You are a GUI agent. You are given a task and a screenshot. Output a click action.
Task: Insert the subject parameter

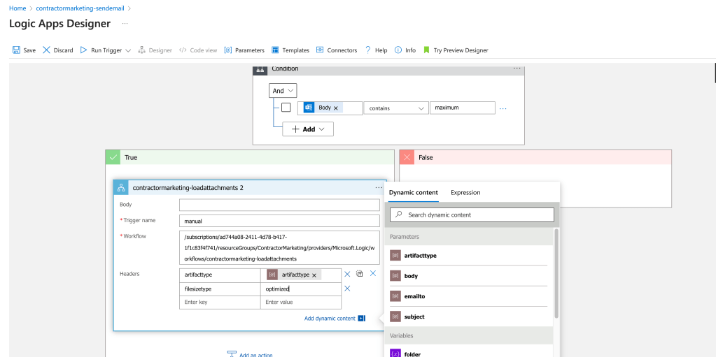(x=468, y=316)
